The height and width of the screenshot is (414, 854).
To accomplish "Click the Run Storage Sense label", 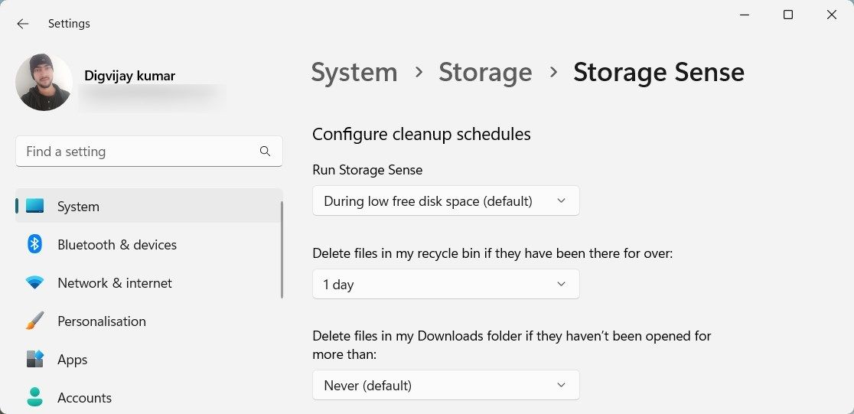I will (x=367, y=170).
